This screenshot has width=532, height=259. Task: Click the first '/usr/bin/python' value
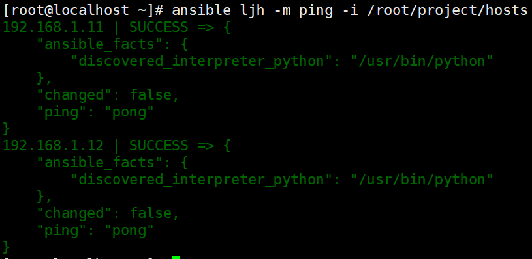(422, 62)
